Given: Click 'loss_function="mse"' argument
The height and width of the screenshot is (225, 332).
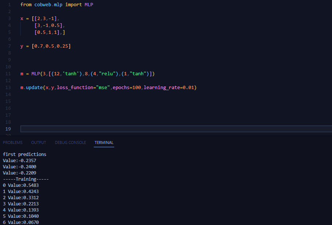Looking at the screenshot, I should (x=83, y=87).
